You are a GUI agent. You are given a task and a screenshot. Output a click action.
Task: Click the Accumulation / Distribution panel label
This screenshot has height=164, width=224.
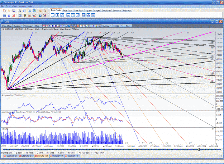13,95
